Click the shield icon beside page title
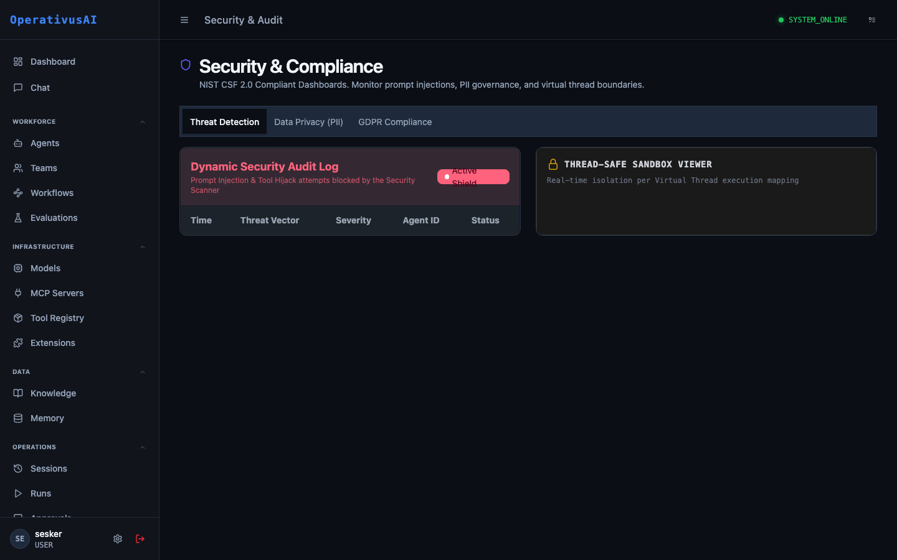Viewport: 897px width, 560px height. pos(186,65)
